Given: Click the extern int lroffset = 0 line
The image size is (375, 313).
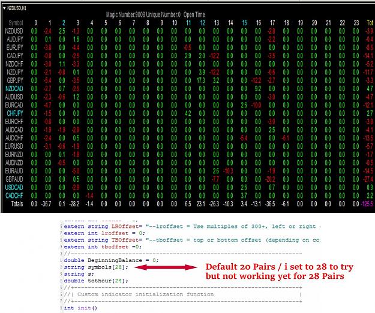Looking at the screenshot, I should 104,233.
